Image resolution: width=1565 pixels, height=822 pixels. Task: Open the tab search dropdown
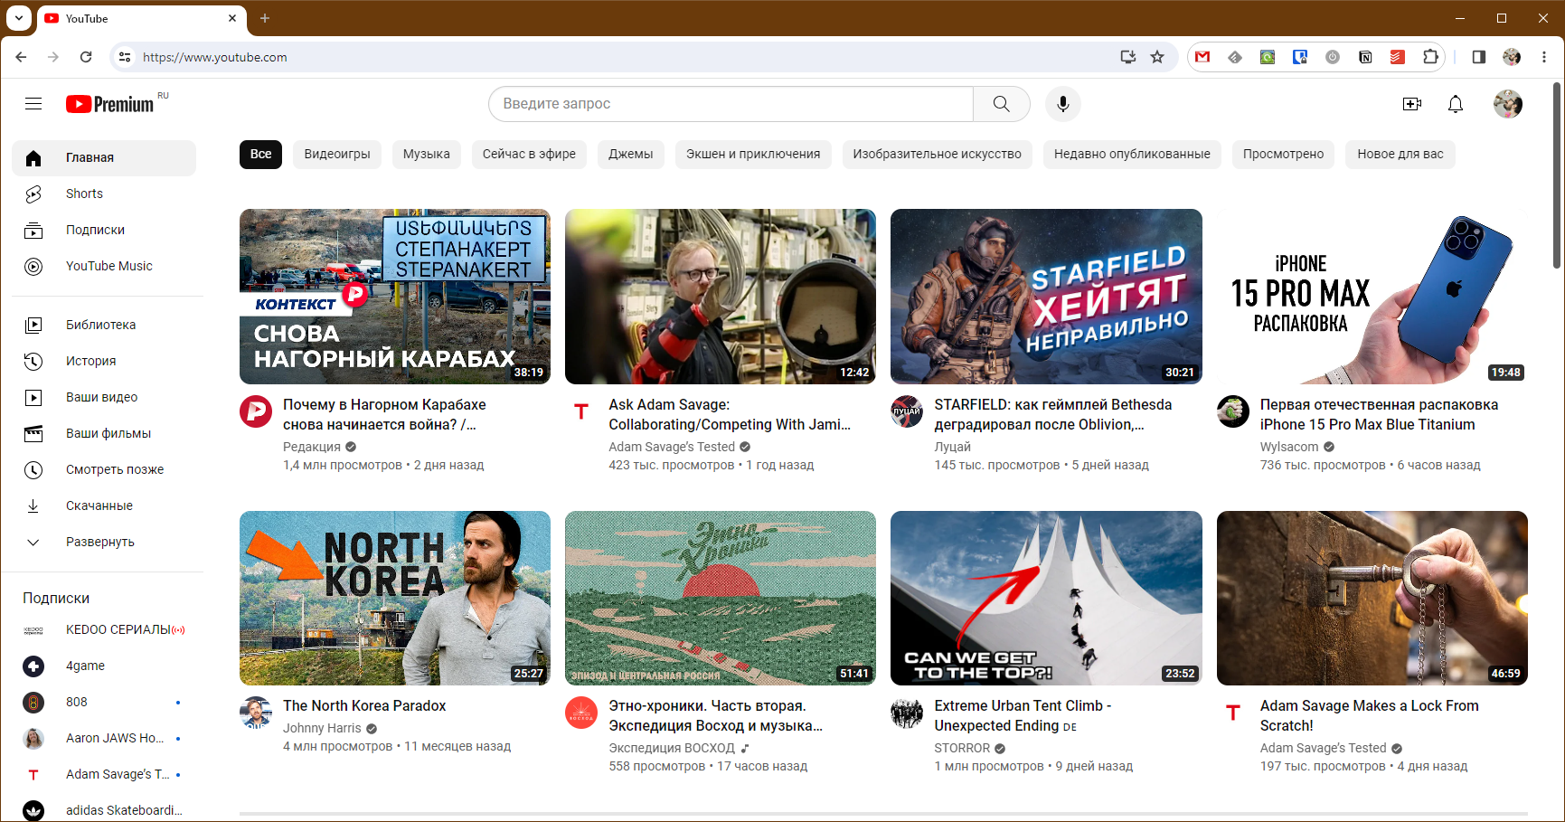[x=18, y=18]
